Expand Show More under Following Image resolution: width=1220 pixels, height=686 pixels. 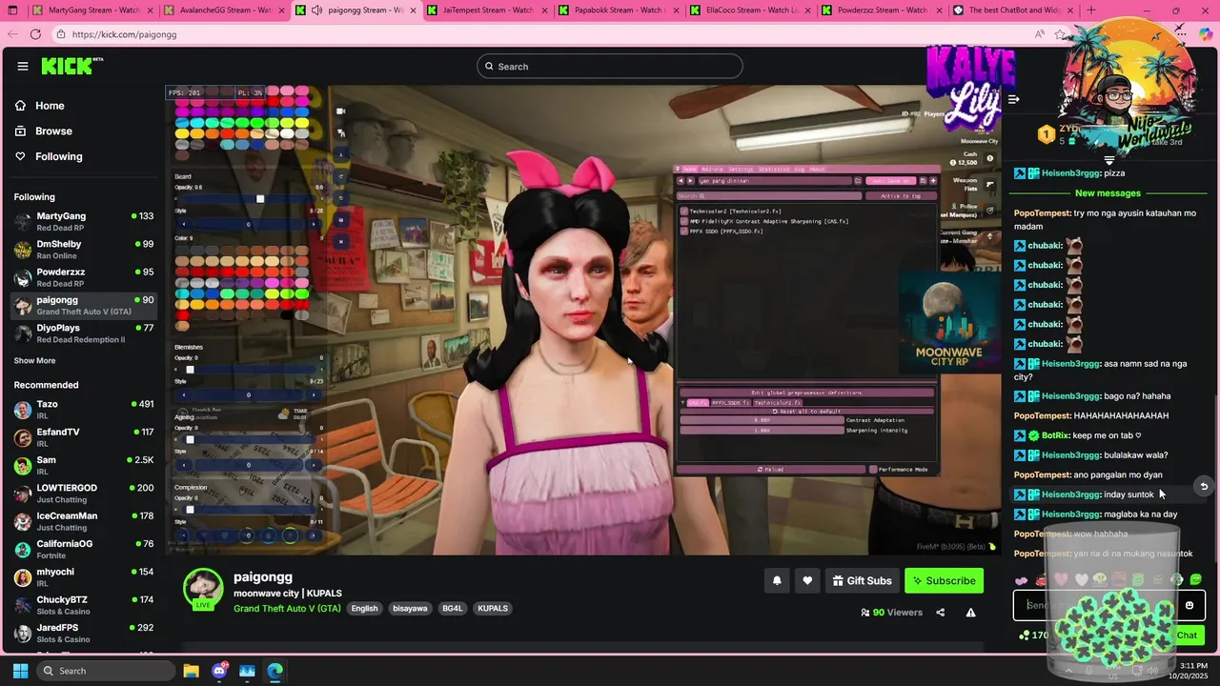point(34,361)
